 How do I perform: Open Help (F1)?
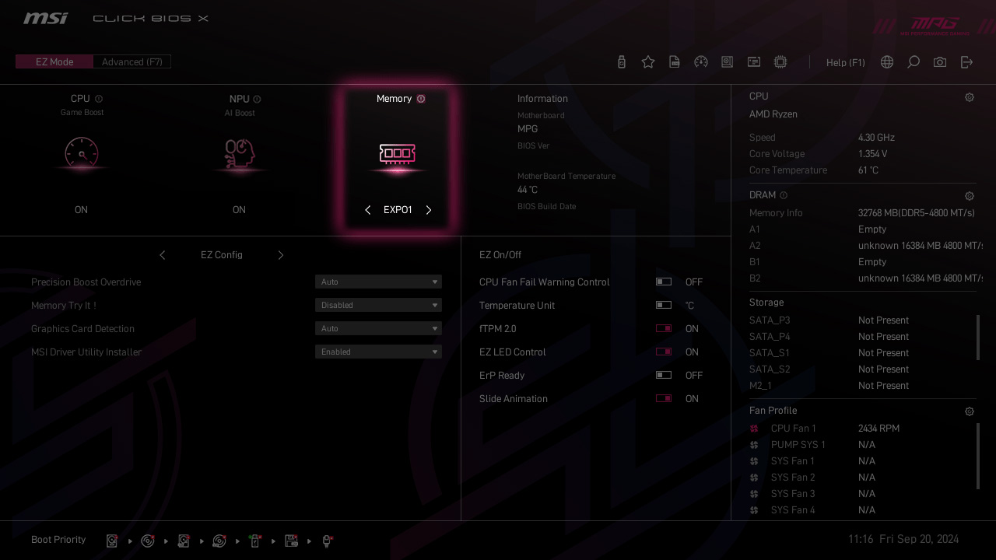(x=845, y=62)
